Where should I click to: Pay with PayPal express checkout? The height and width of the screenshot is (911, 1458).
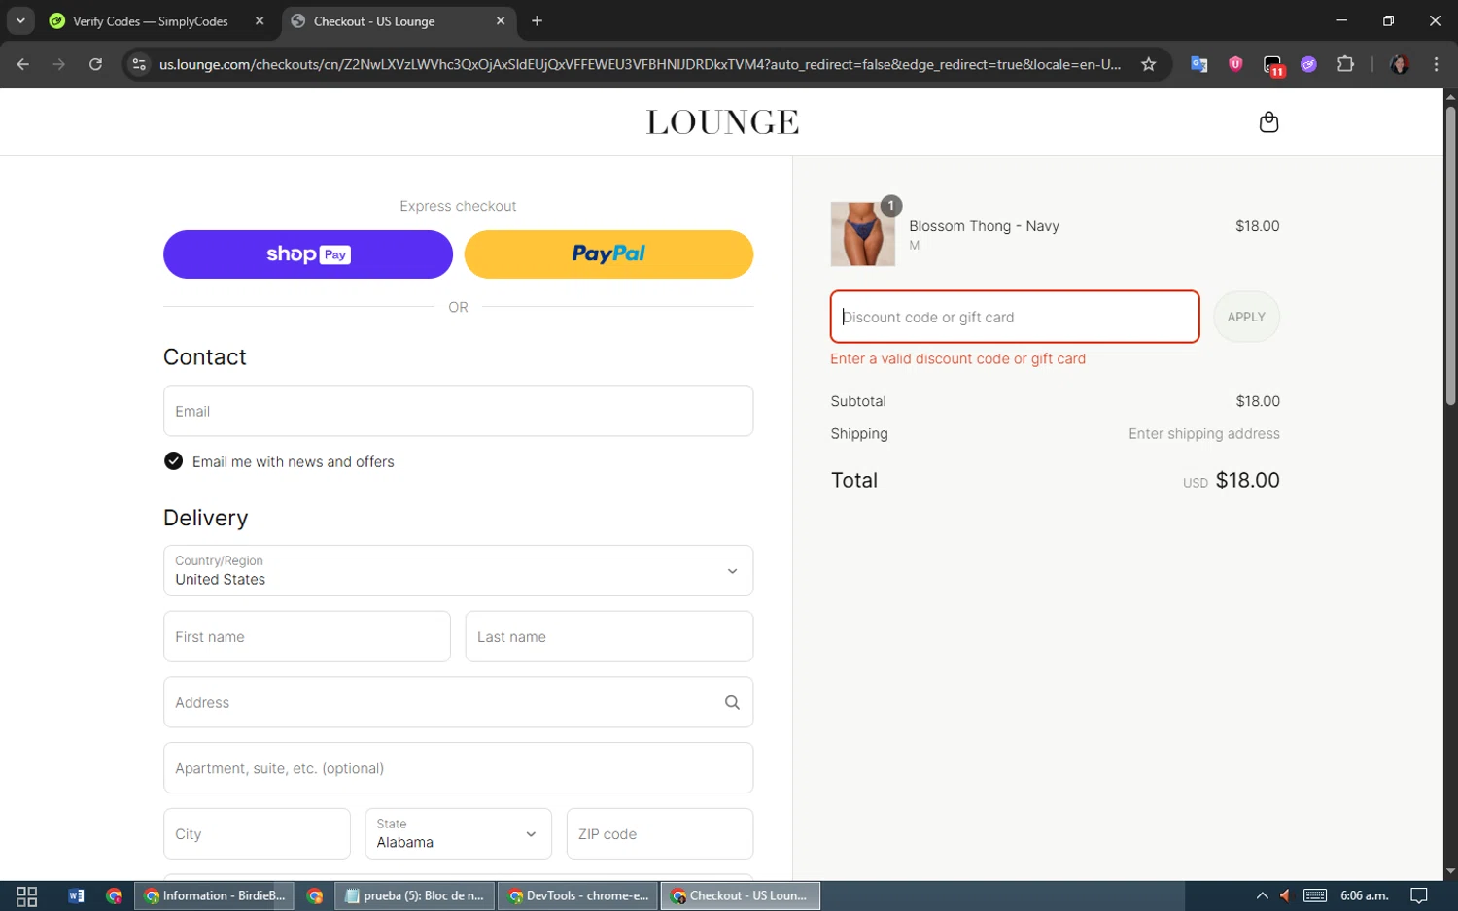click(608, 254)
